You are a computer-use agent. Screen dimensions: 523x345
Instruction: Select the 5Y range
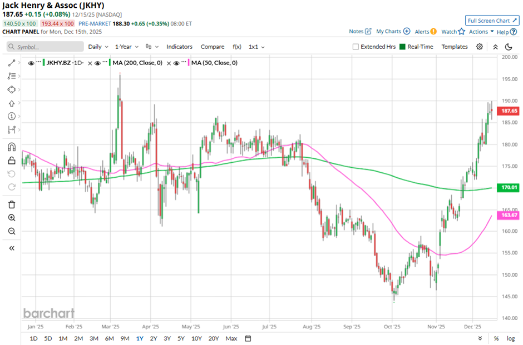[181, 338]
